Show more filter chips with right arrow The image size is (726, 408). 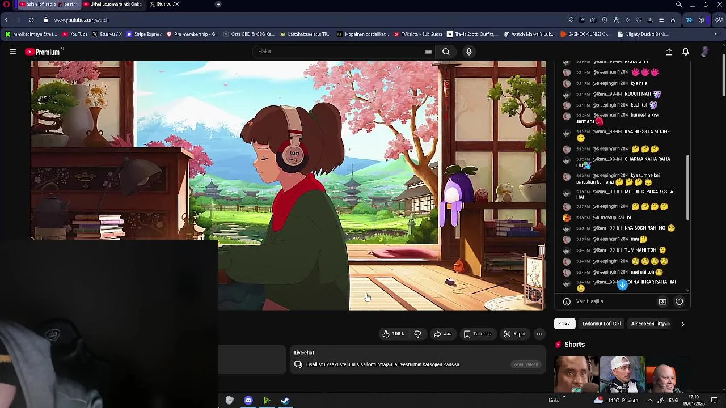coord(682,324)
